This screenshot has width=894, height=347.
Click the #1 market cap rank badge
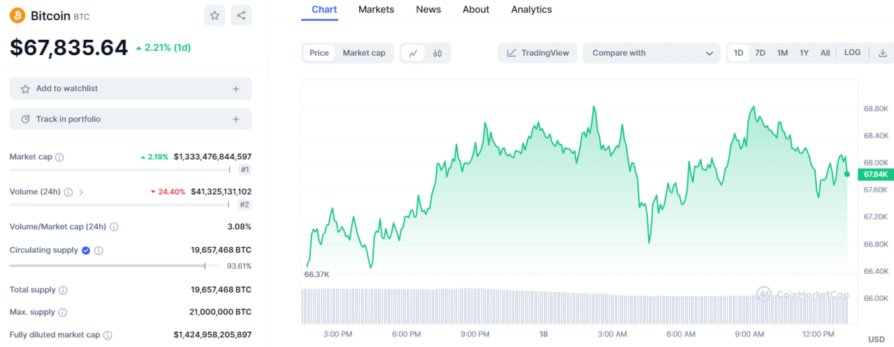tap(244, 170)
